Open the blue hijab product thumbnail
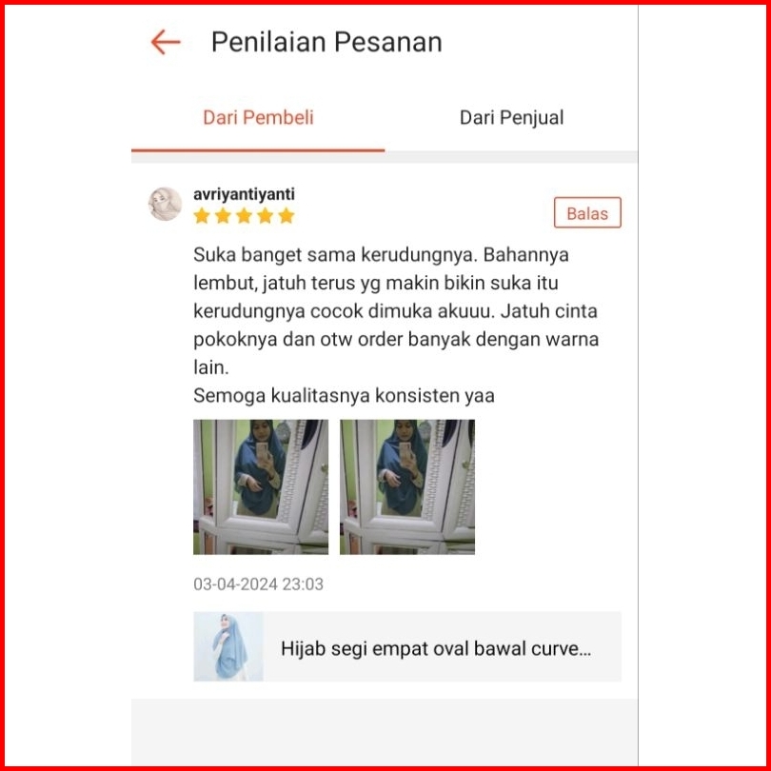This screenshot has height=771, width=771. pos(228,646)
